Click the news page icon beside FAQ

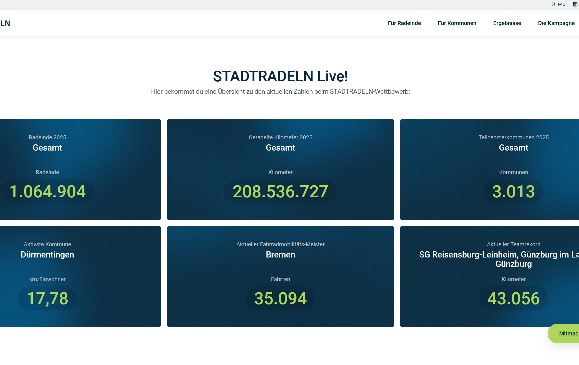pyautogui.click(x=575, y=5)
